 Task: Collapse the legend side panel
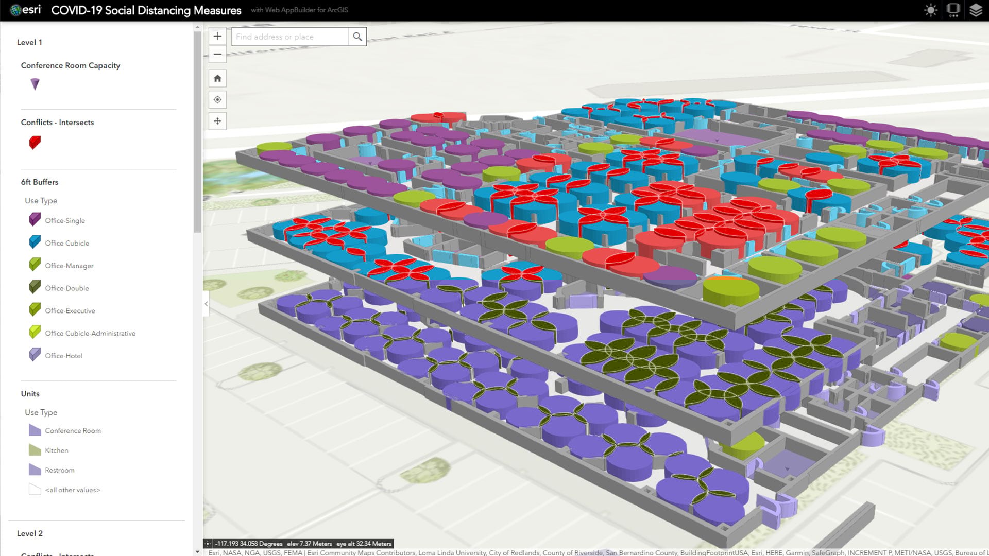[x=206, y=304]
